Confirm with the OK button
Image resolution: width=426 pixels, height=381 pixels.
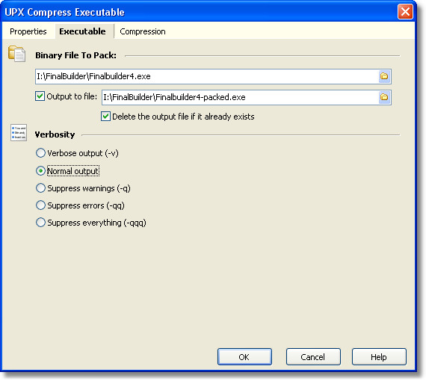244,357
